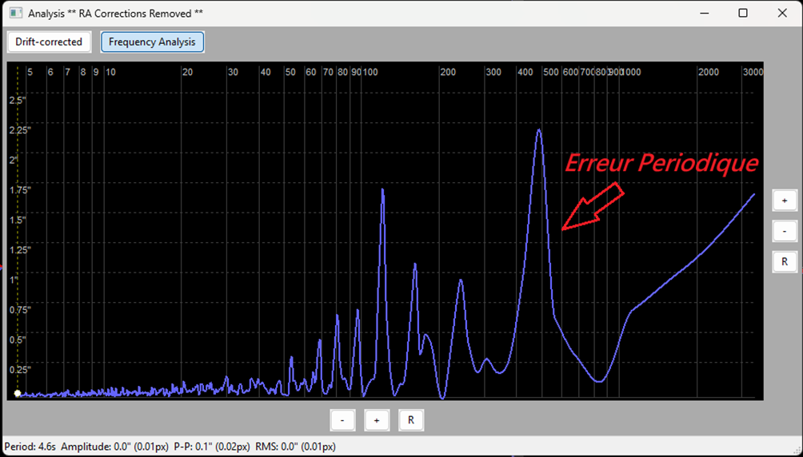Image resolution: width=803 pixels, height=457 pixels.
Task: Click the 1.75" amplitude axis label
Action: (20, 190)
